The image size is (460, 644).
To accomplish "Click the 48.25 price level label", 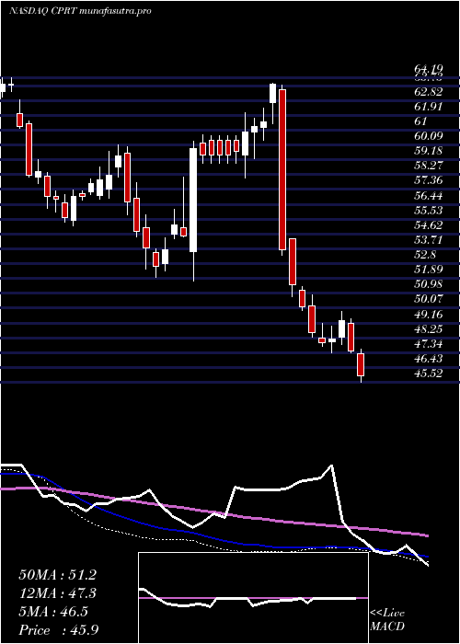I will (429, 329).
